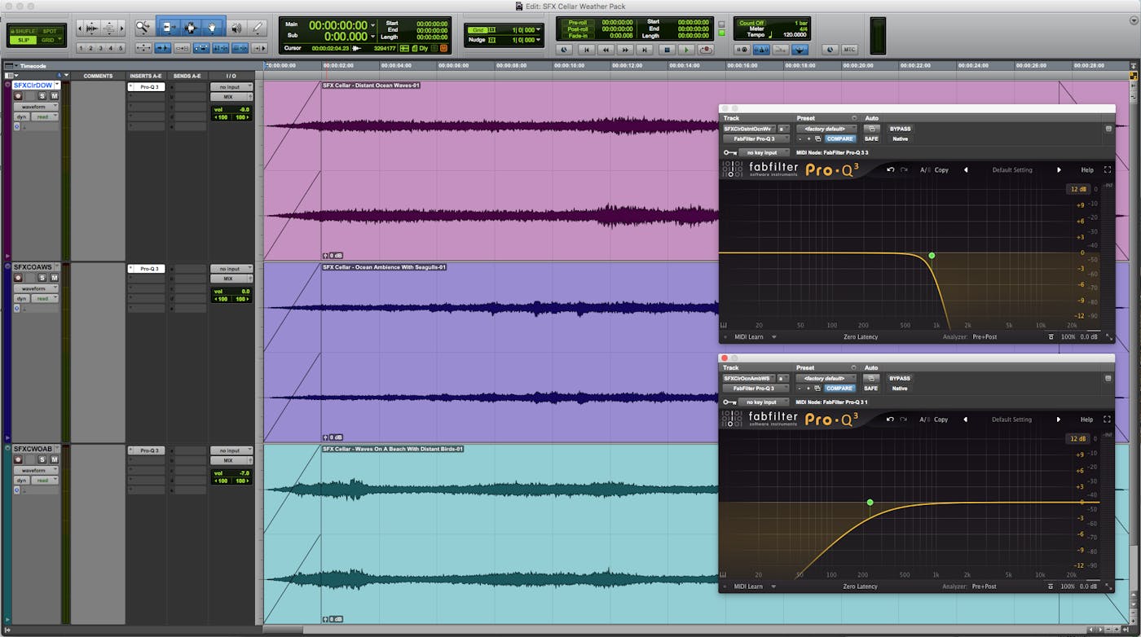
Task: Click Copy button in lower Pro-Q 3
Action: (x=941, y=420)
